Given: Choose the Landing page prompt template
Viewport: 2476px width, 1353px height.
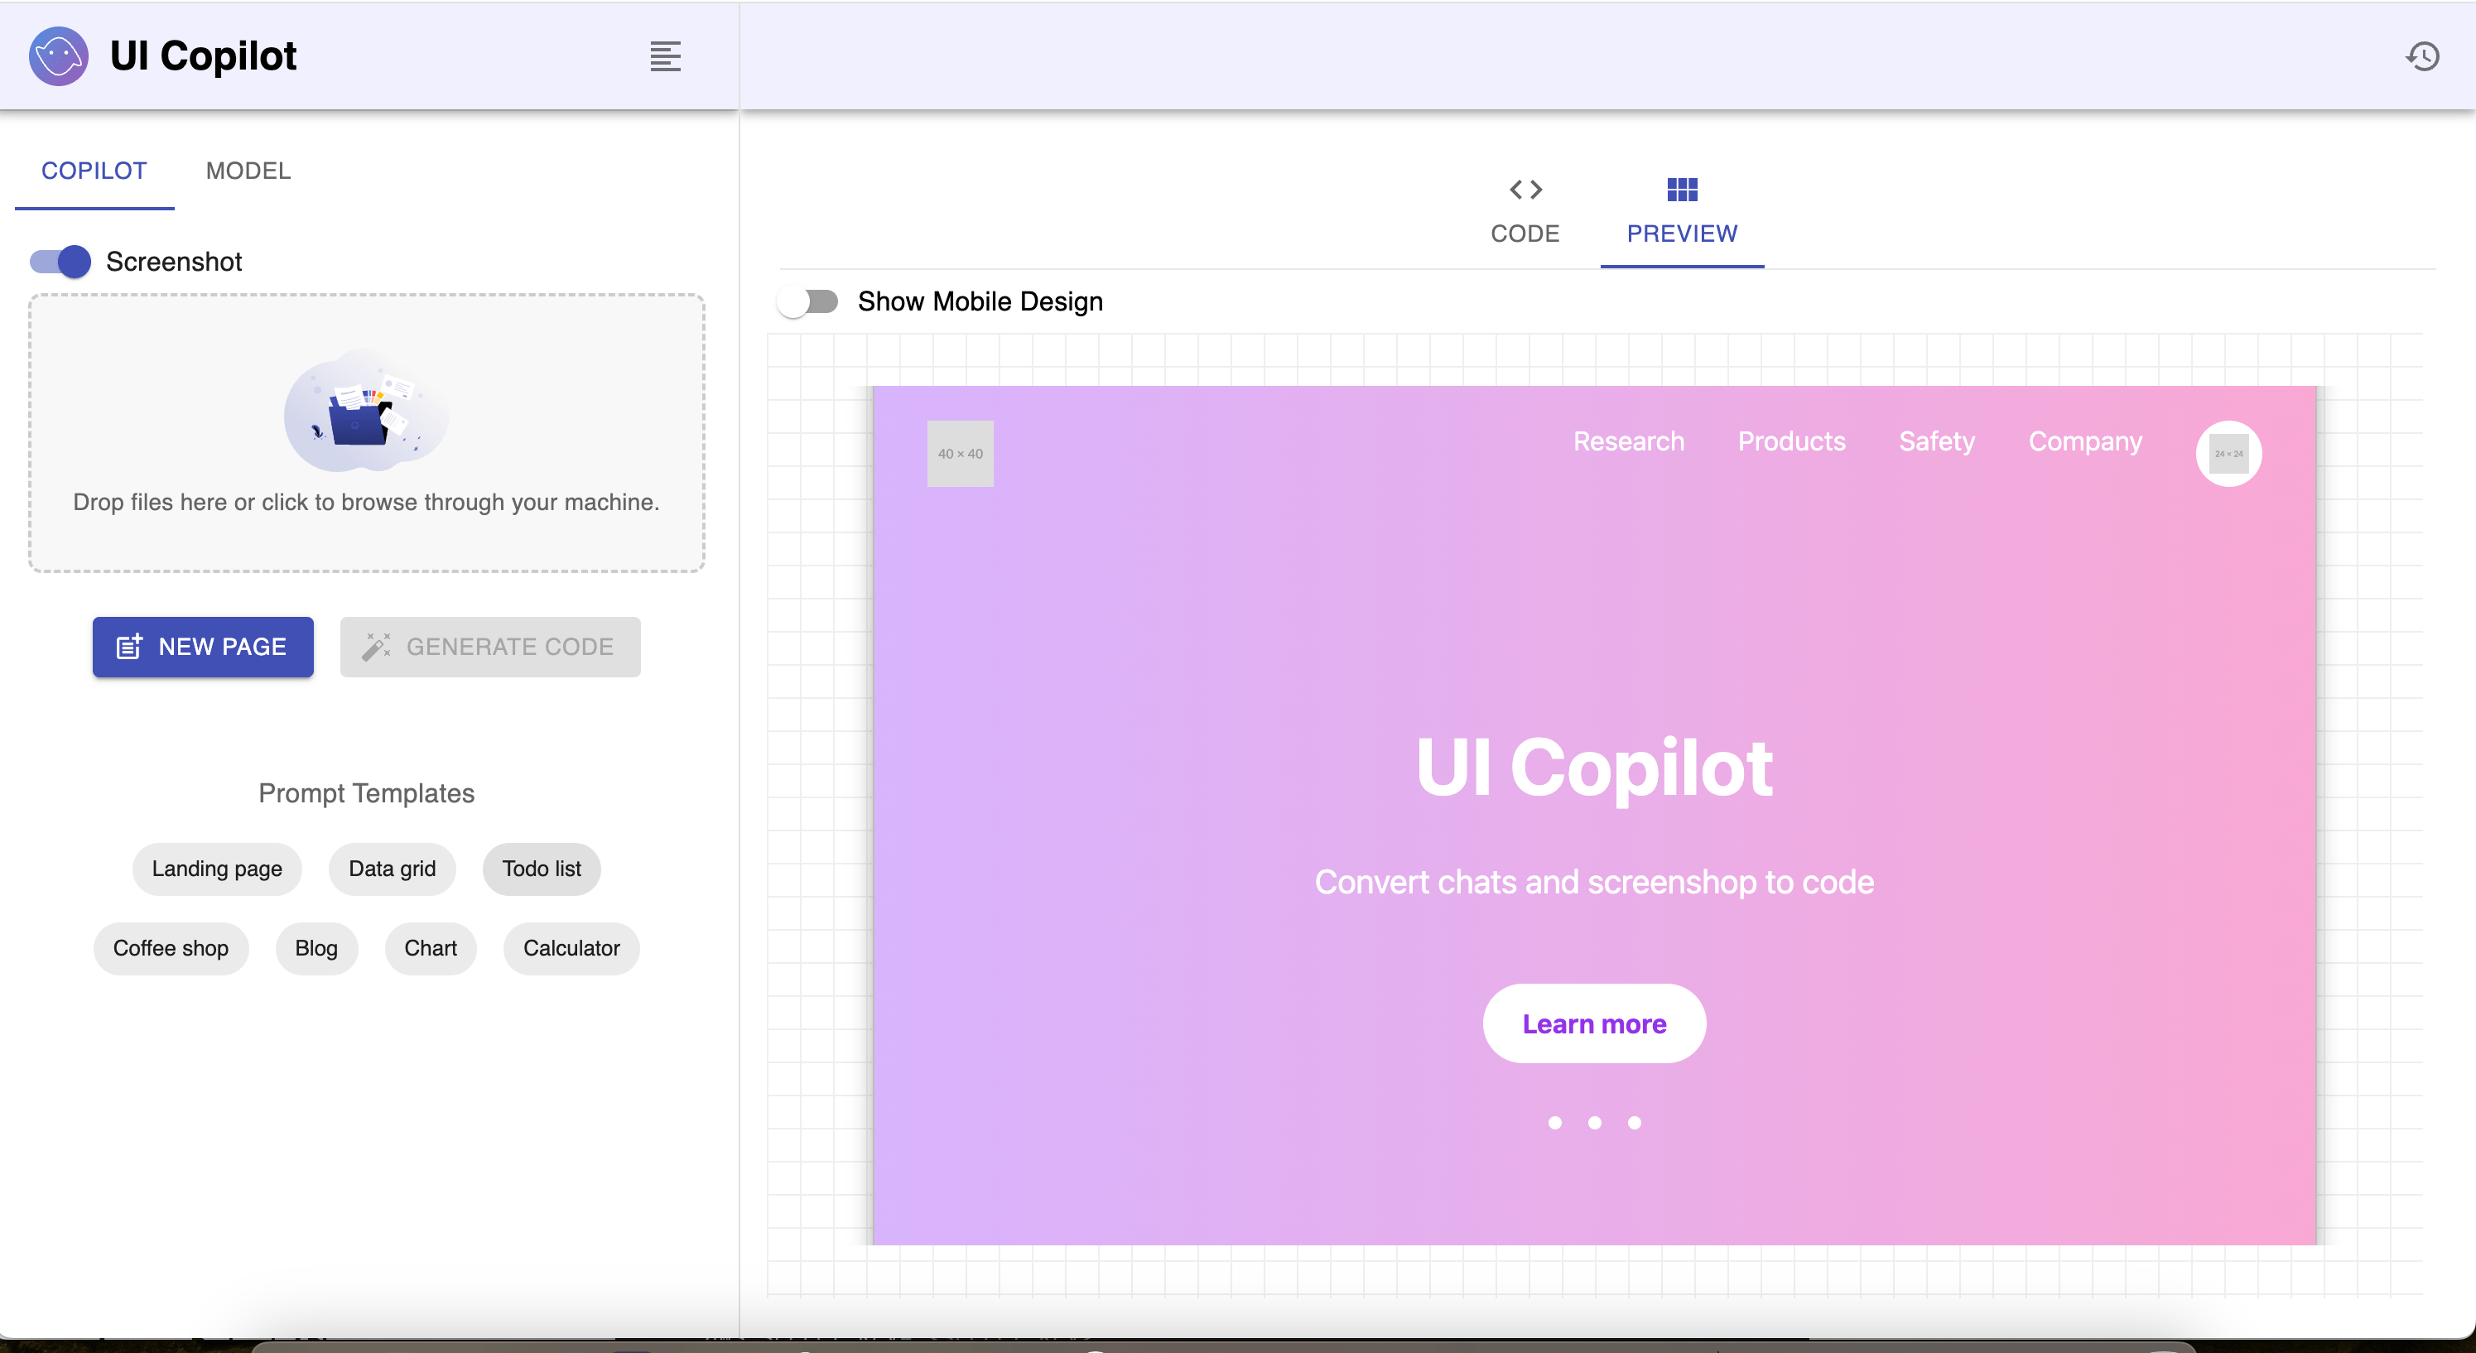Looking at the screenshot, I should [x=217, y=869].
